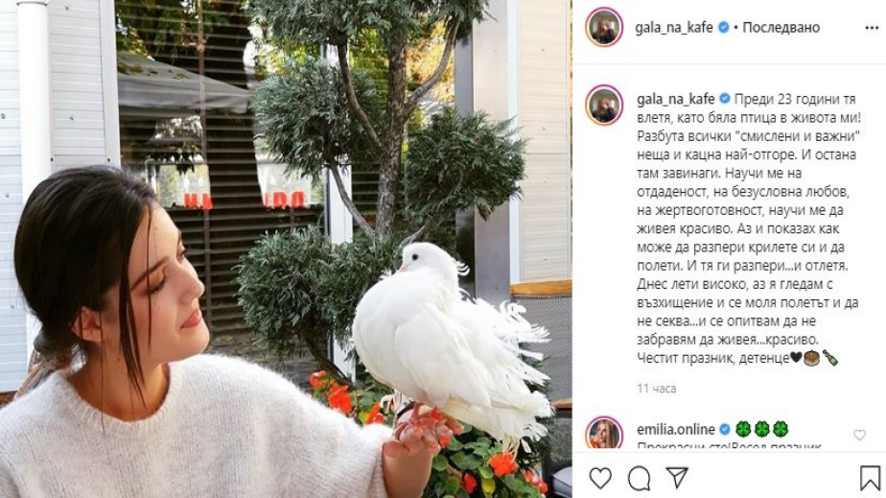The width and height of the screenshot is (886, 498).
Task: Click the gala_na_kafe username in header
Action: [673, 27]
